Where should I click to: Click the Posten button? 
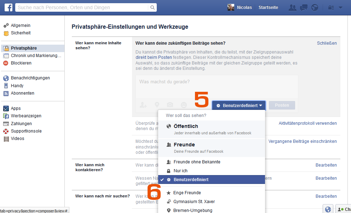coord(282,105)
